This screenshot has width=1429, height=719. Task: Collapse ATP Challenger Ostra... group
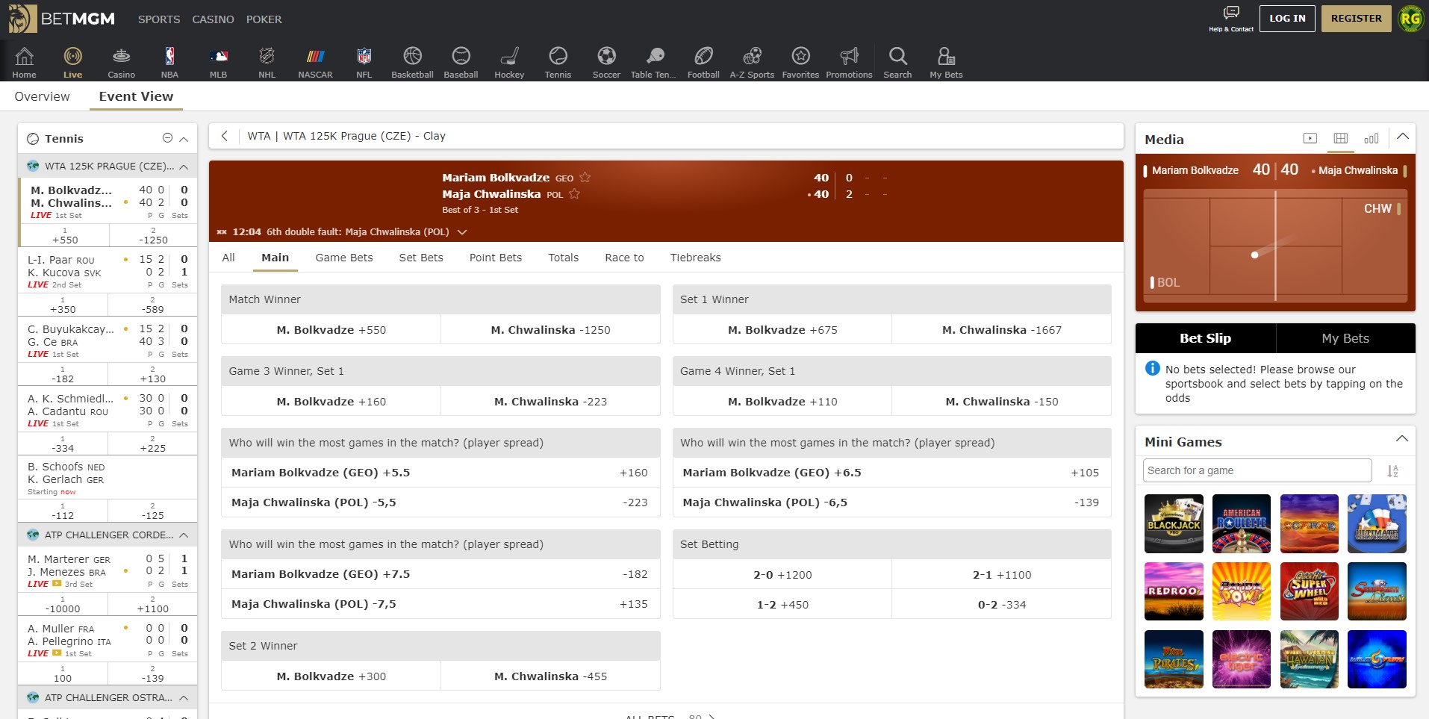[x=184, y=698]
